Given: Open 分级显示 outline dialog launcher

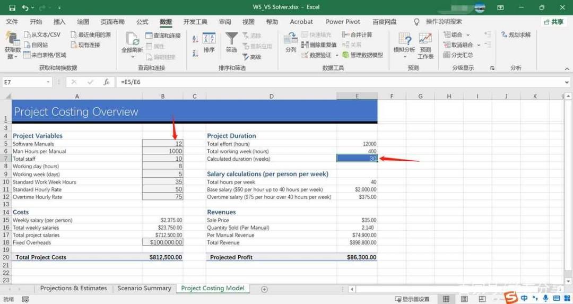Looking at the screenshot, I should [x=492, y=68].
